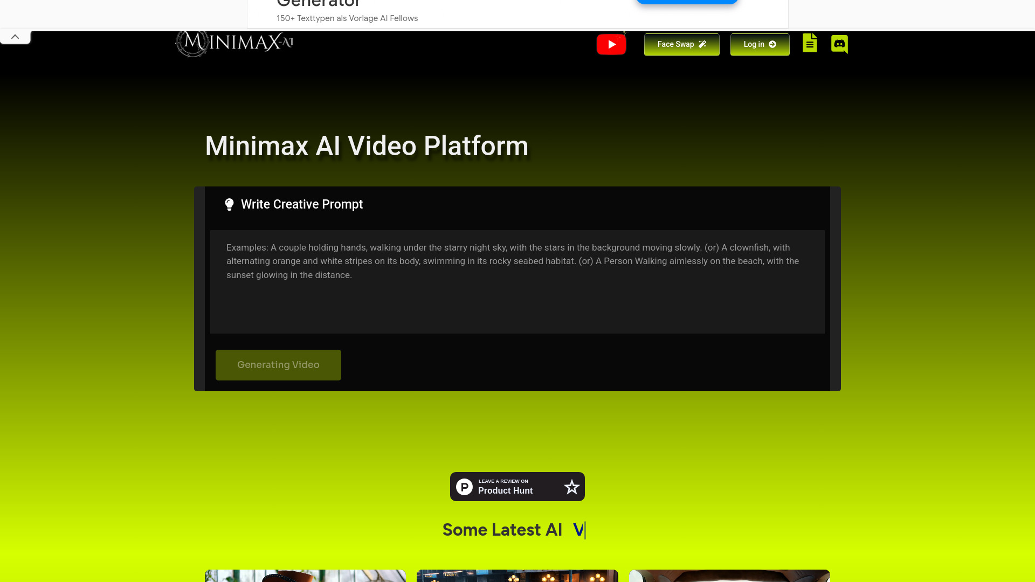Click the Minimax AI logo
Screen dimensions: 1035x582
(234, 44)
